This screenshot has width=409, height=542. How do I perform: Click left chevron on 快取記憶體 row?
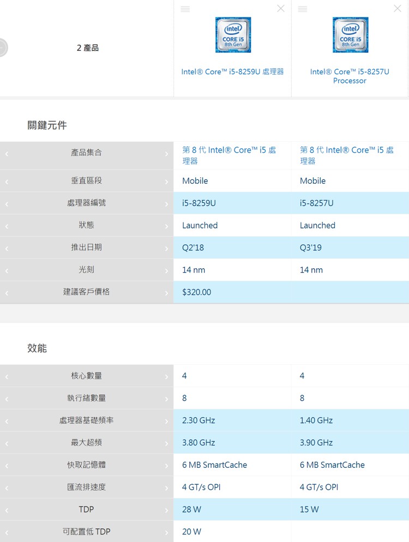pos(7,466)
